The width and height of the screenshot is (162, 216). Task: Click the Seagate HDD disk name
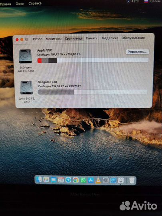pyautogui.click(x=48, y=82)
